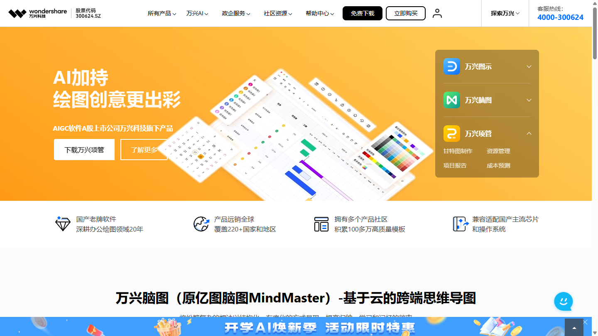Open the 项目报告 link
Screen dimensions: 598x336
point(455,166)
